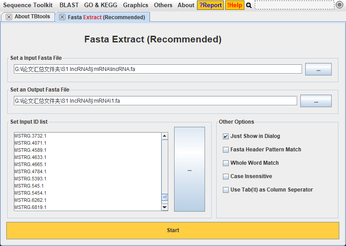Enable Case Insensitive option
Image resolution: width=346 pixels, height=246 pixels.
click(226, 177)
